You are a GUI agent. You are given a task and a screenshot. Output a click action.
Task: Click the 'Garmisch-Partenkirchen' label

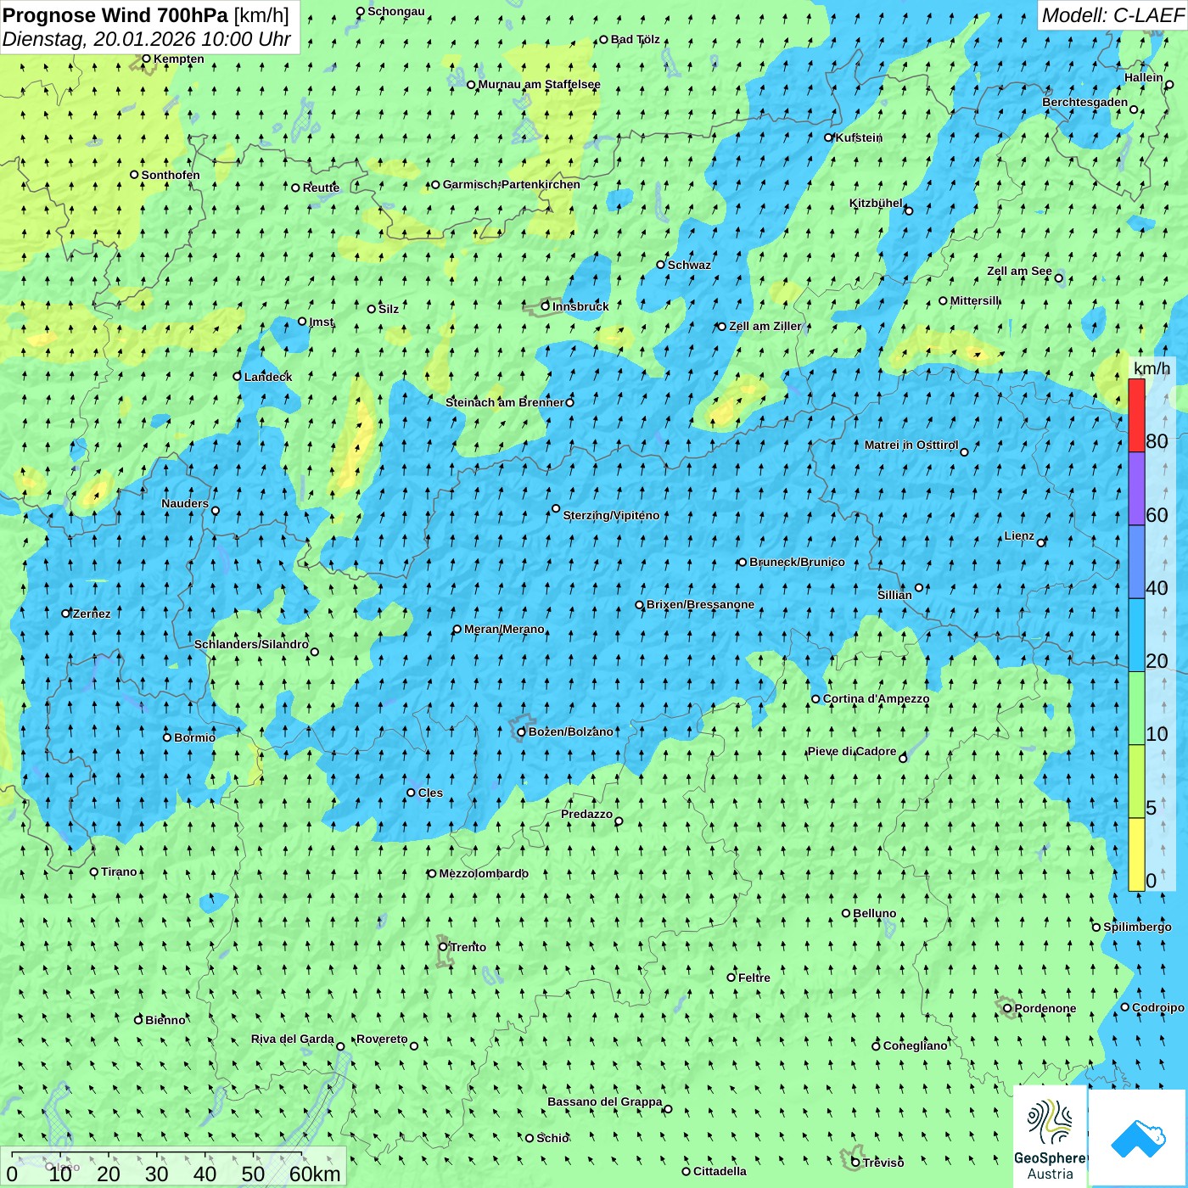(x=512, y=184)
